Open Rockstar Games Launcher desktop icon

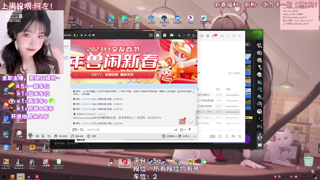pos(32,150)
